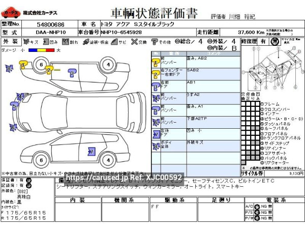Screen dimensions: 305x229
Task: Click the 割れ crack legend icon
Action: 66,42
